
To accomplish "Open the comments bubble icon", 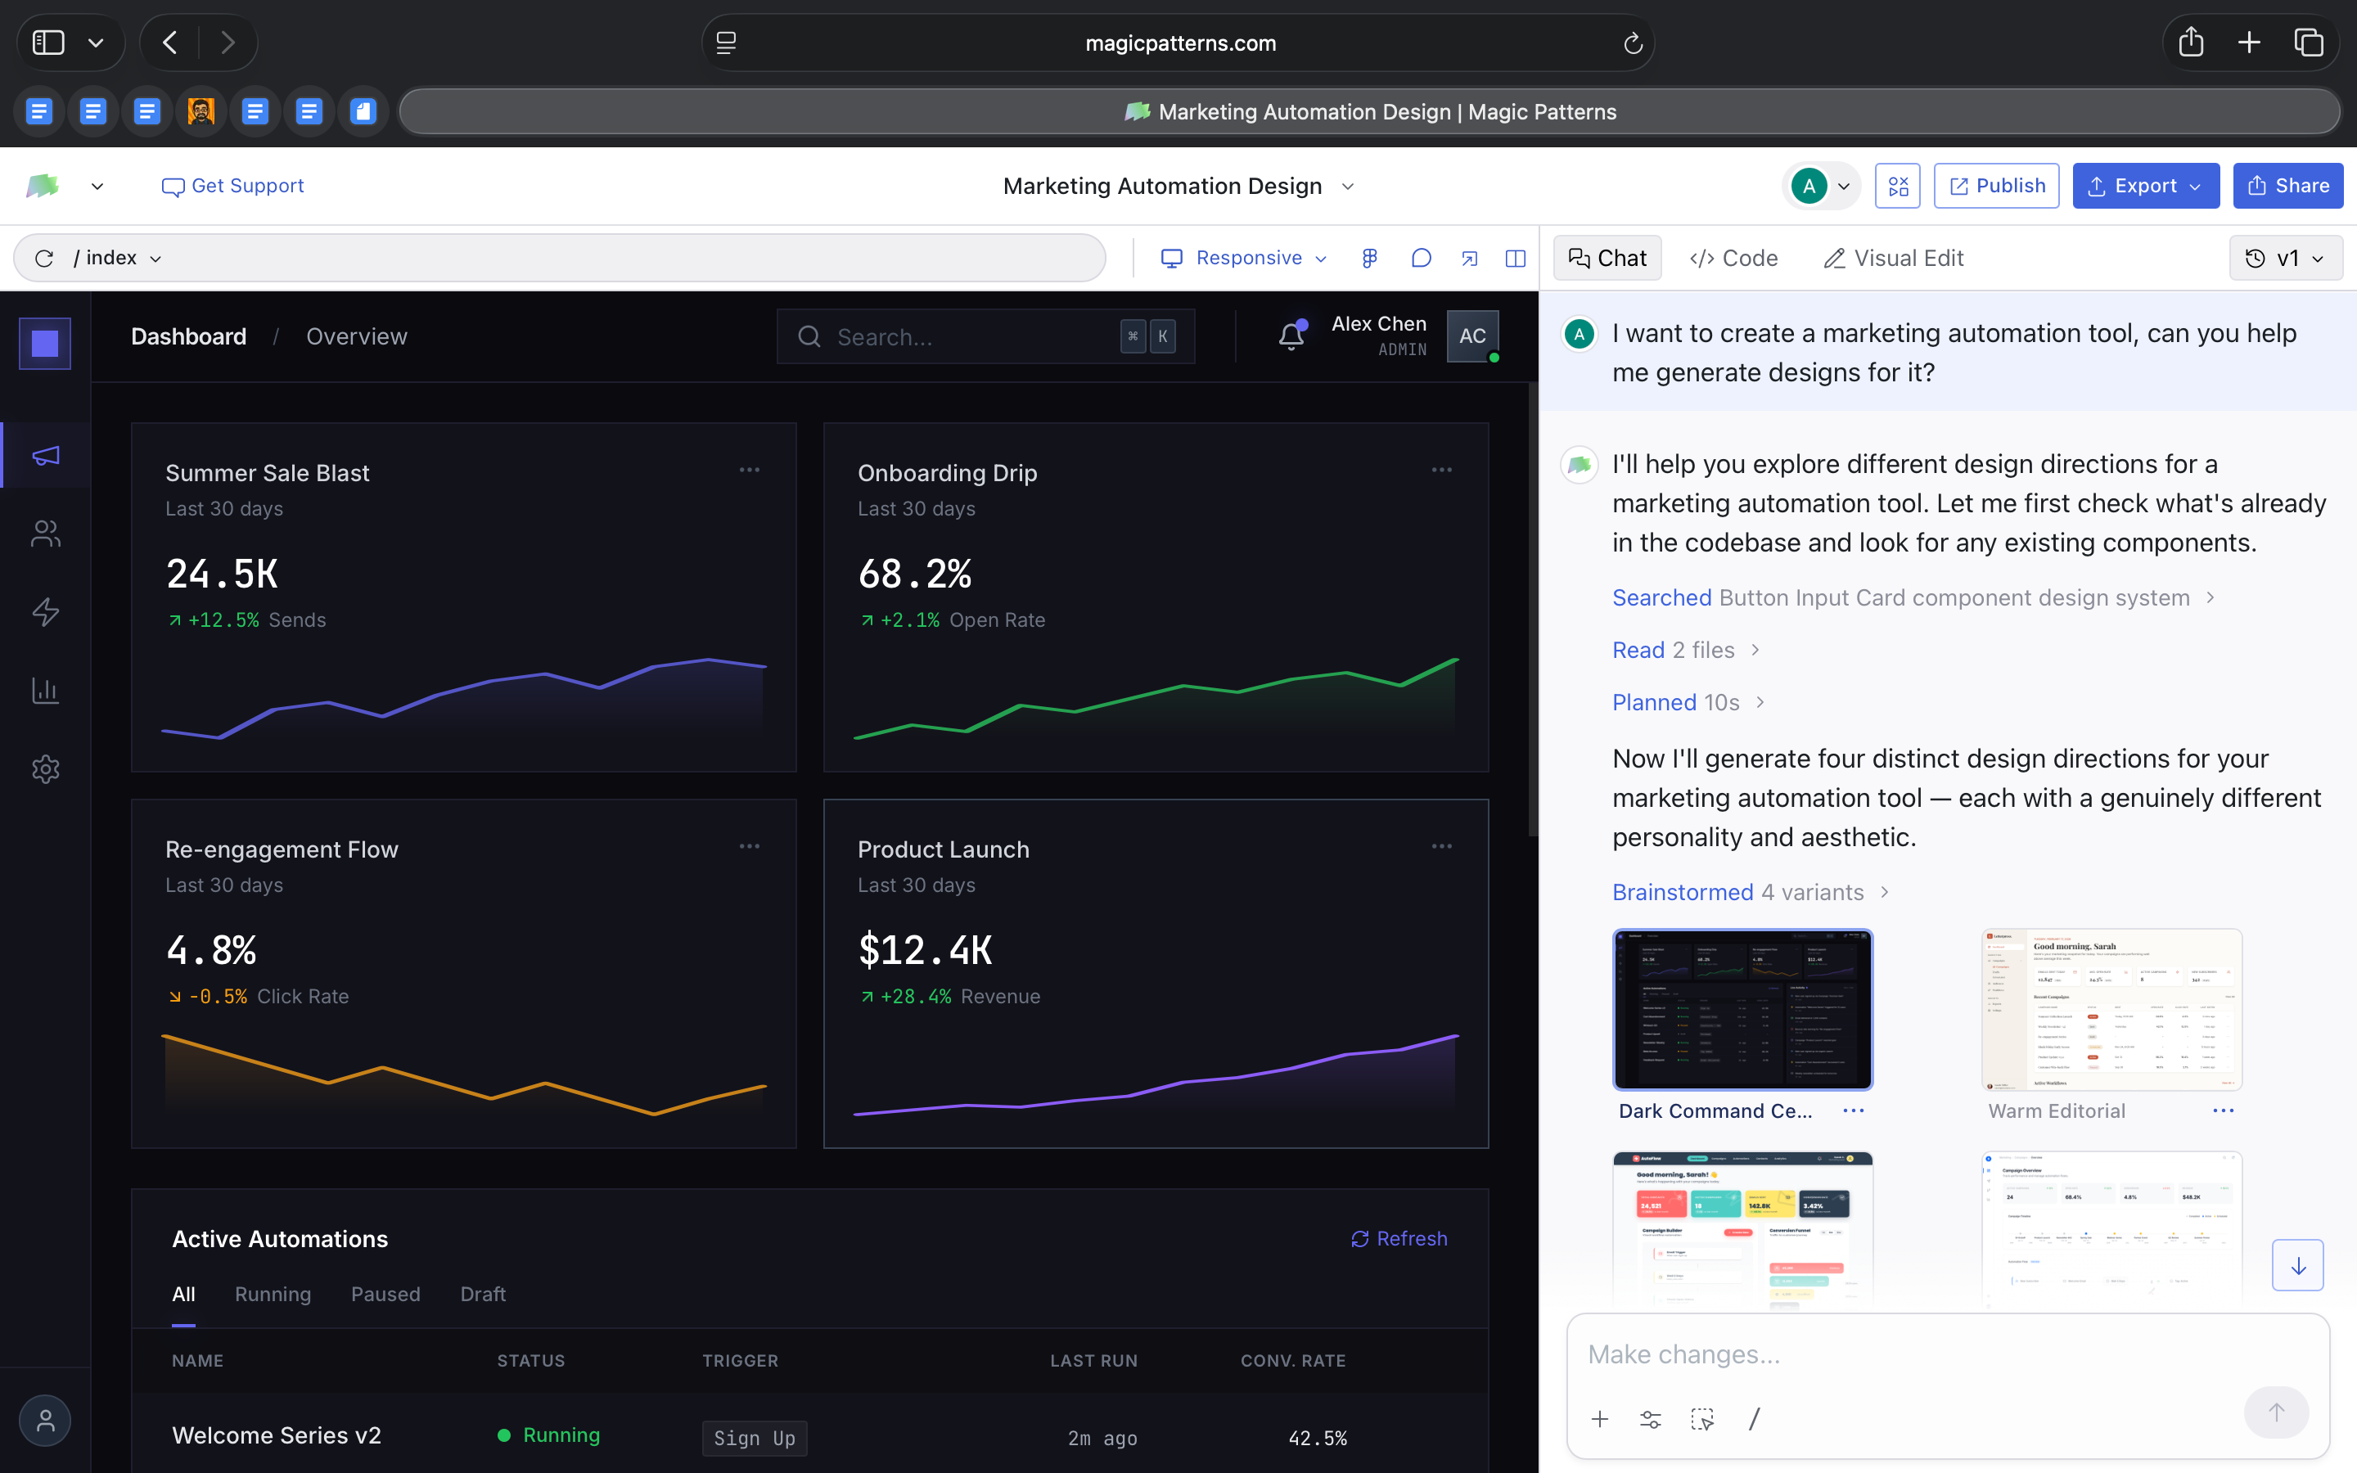I will [1421, 258].
